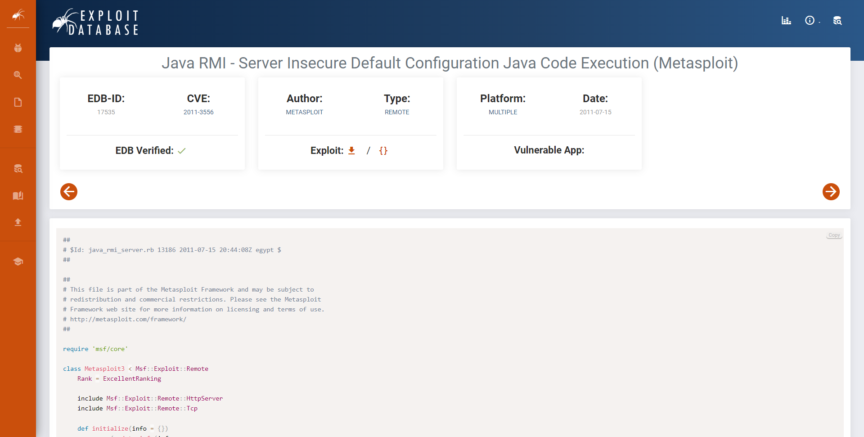Go to next exploit with right arrow
This screenshot has width=864, height=437.
pyautogui.click(x=831, y=192)
